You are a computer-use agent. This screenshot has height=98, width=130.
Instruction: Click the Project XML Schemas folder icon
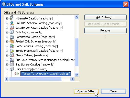[12, 41]
